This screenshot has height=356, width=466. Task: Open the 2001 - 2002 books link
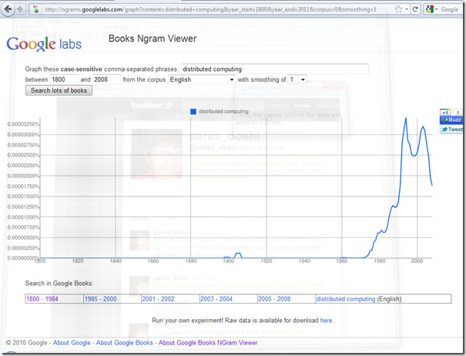158,299
